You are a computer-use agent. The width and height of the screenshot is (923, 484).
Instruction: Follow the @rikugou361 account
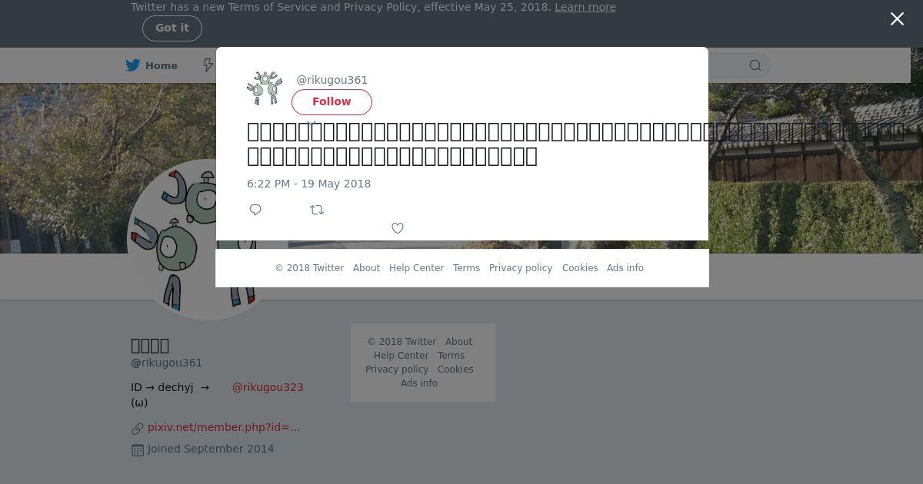coord(332,101)
